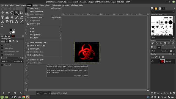Choose Crop to Content menu entry
Image resolution: width=176 pixels, height=99 pixels.
point(44,55)
